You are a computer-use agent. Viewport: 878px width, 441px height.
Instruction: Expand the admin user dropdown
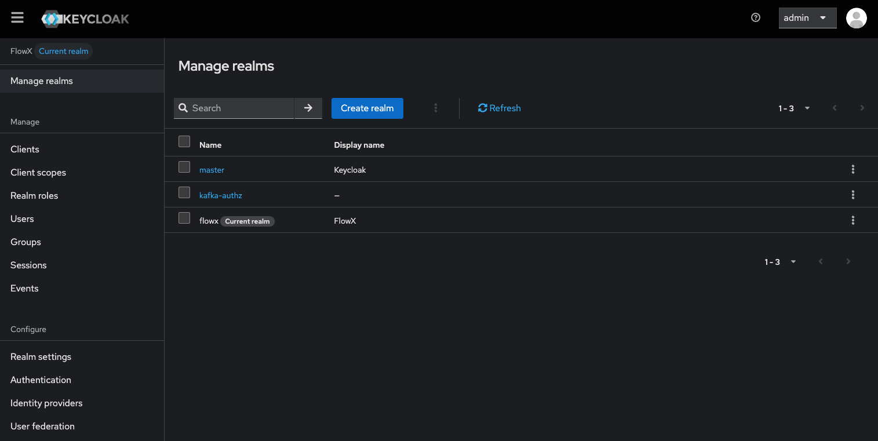pyautogui.click(x=807, y=18)
